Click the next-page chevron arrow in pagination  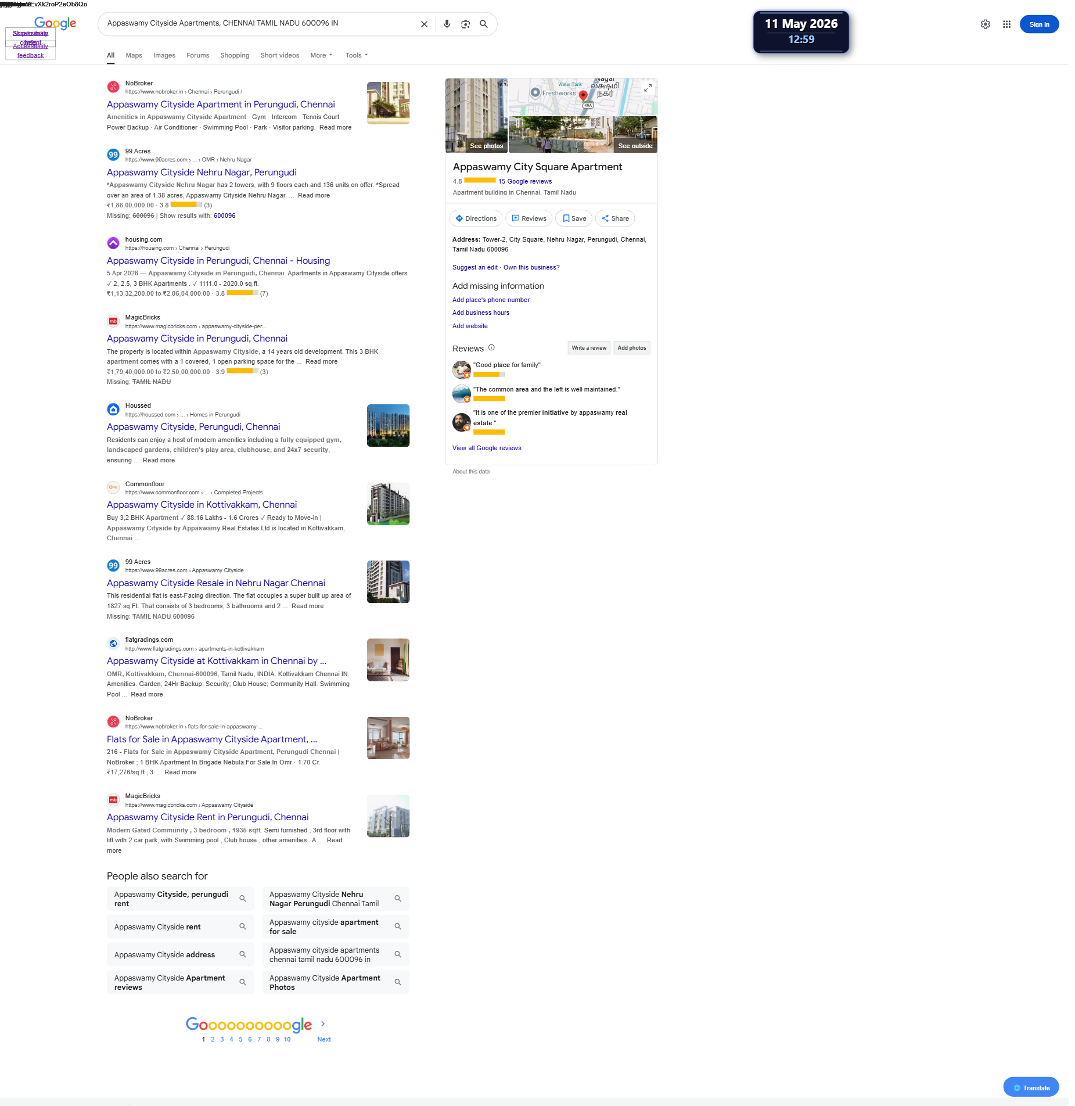tap(323, 1024)
